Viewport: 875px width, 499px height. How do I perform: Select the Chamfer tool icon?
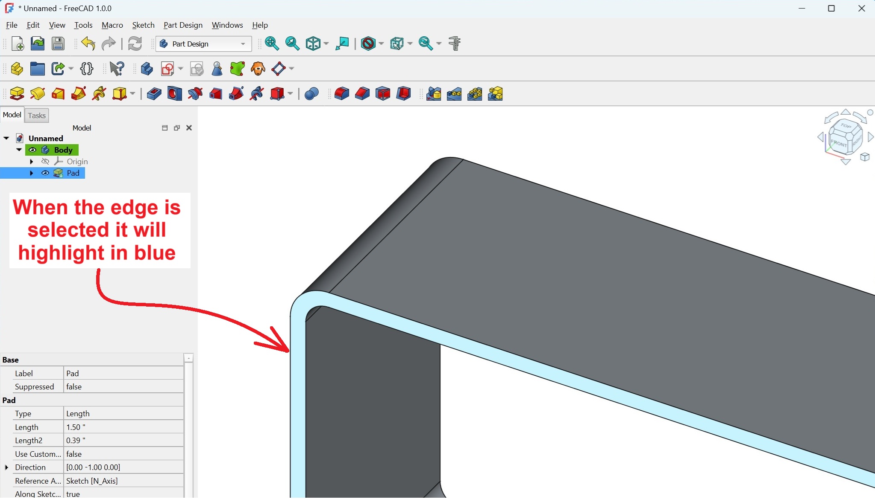[x=362, y=93]
